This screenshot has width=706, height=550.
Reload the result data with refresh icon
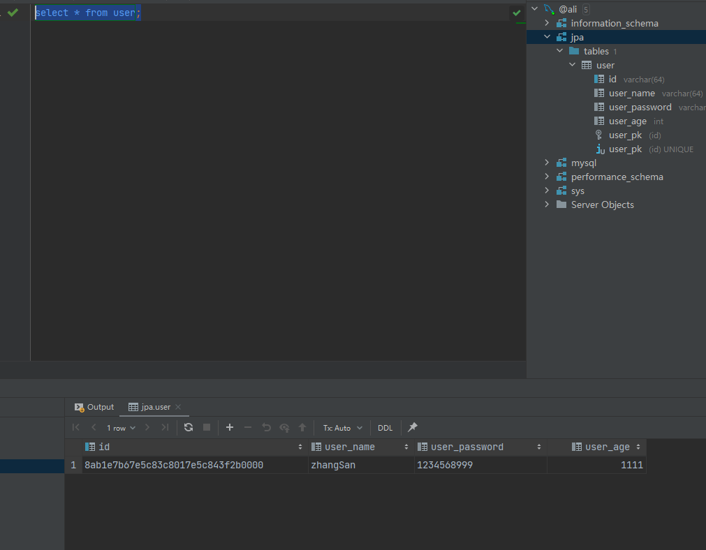(189, 428)
